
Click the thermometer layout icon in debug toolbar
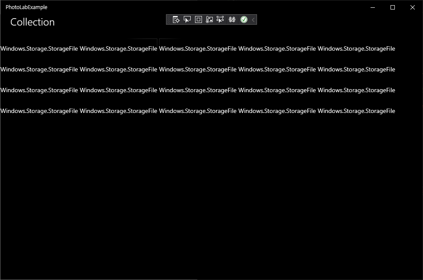tap(209, 19)
